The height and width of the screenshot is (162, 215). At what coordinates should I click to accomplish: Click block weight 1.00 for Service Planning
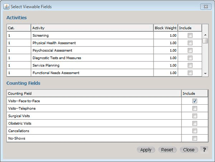[173, 65]
